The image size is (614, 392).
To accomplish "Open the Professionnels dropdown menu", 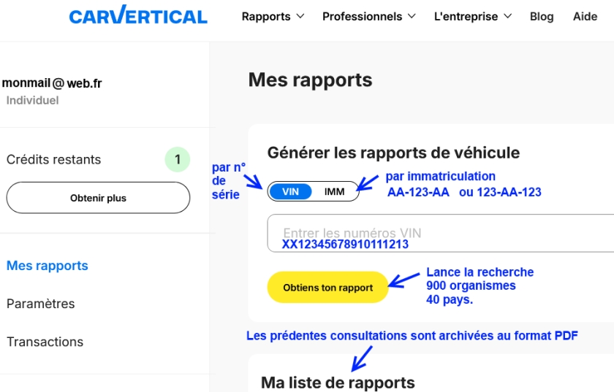I will pos(368,16).
